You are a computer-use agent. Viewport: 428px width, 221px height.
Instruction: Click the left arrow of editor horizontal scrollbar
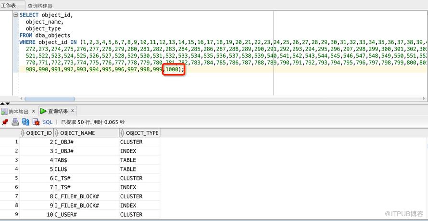(21, 99)
